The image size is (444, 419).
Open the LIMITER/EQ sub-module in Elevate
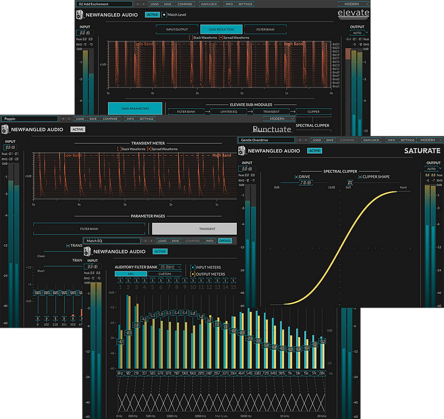coord(229,112)
